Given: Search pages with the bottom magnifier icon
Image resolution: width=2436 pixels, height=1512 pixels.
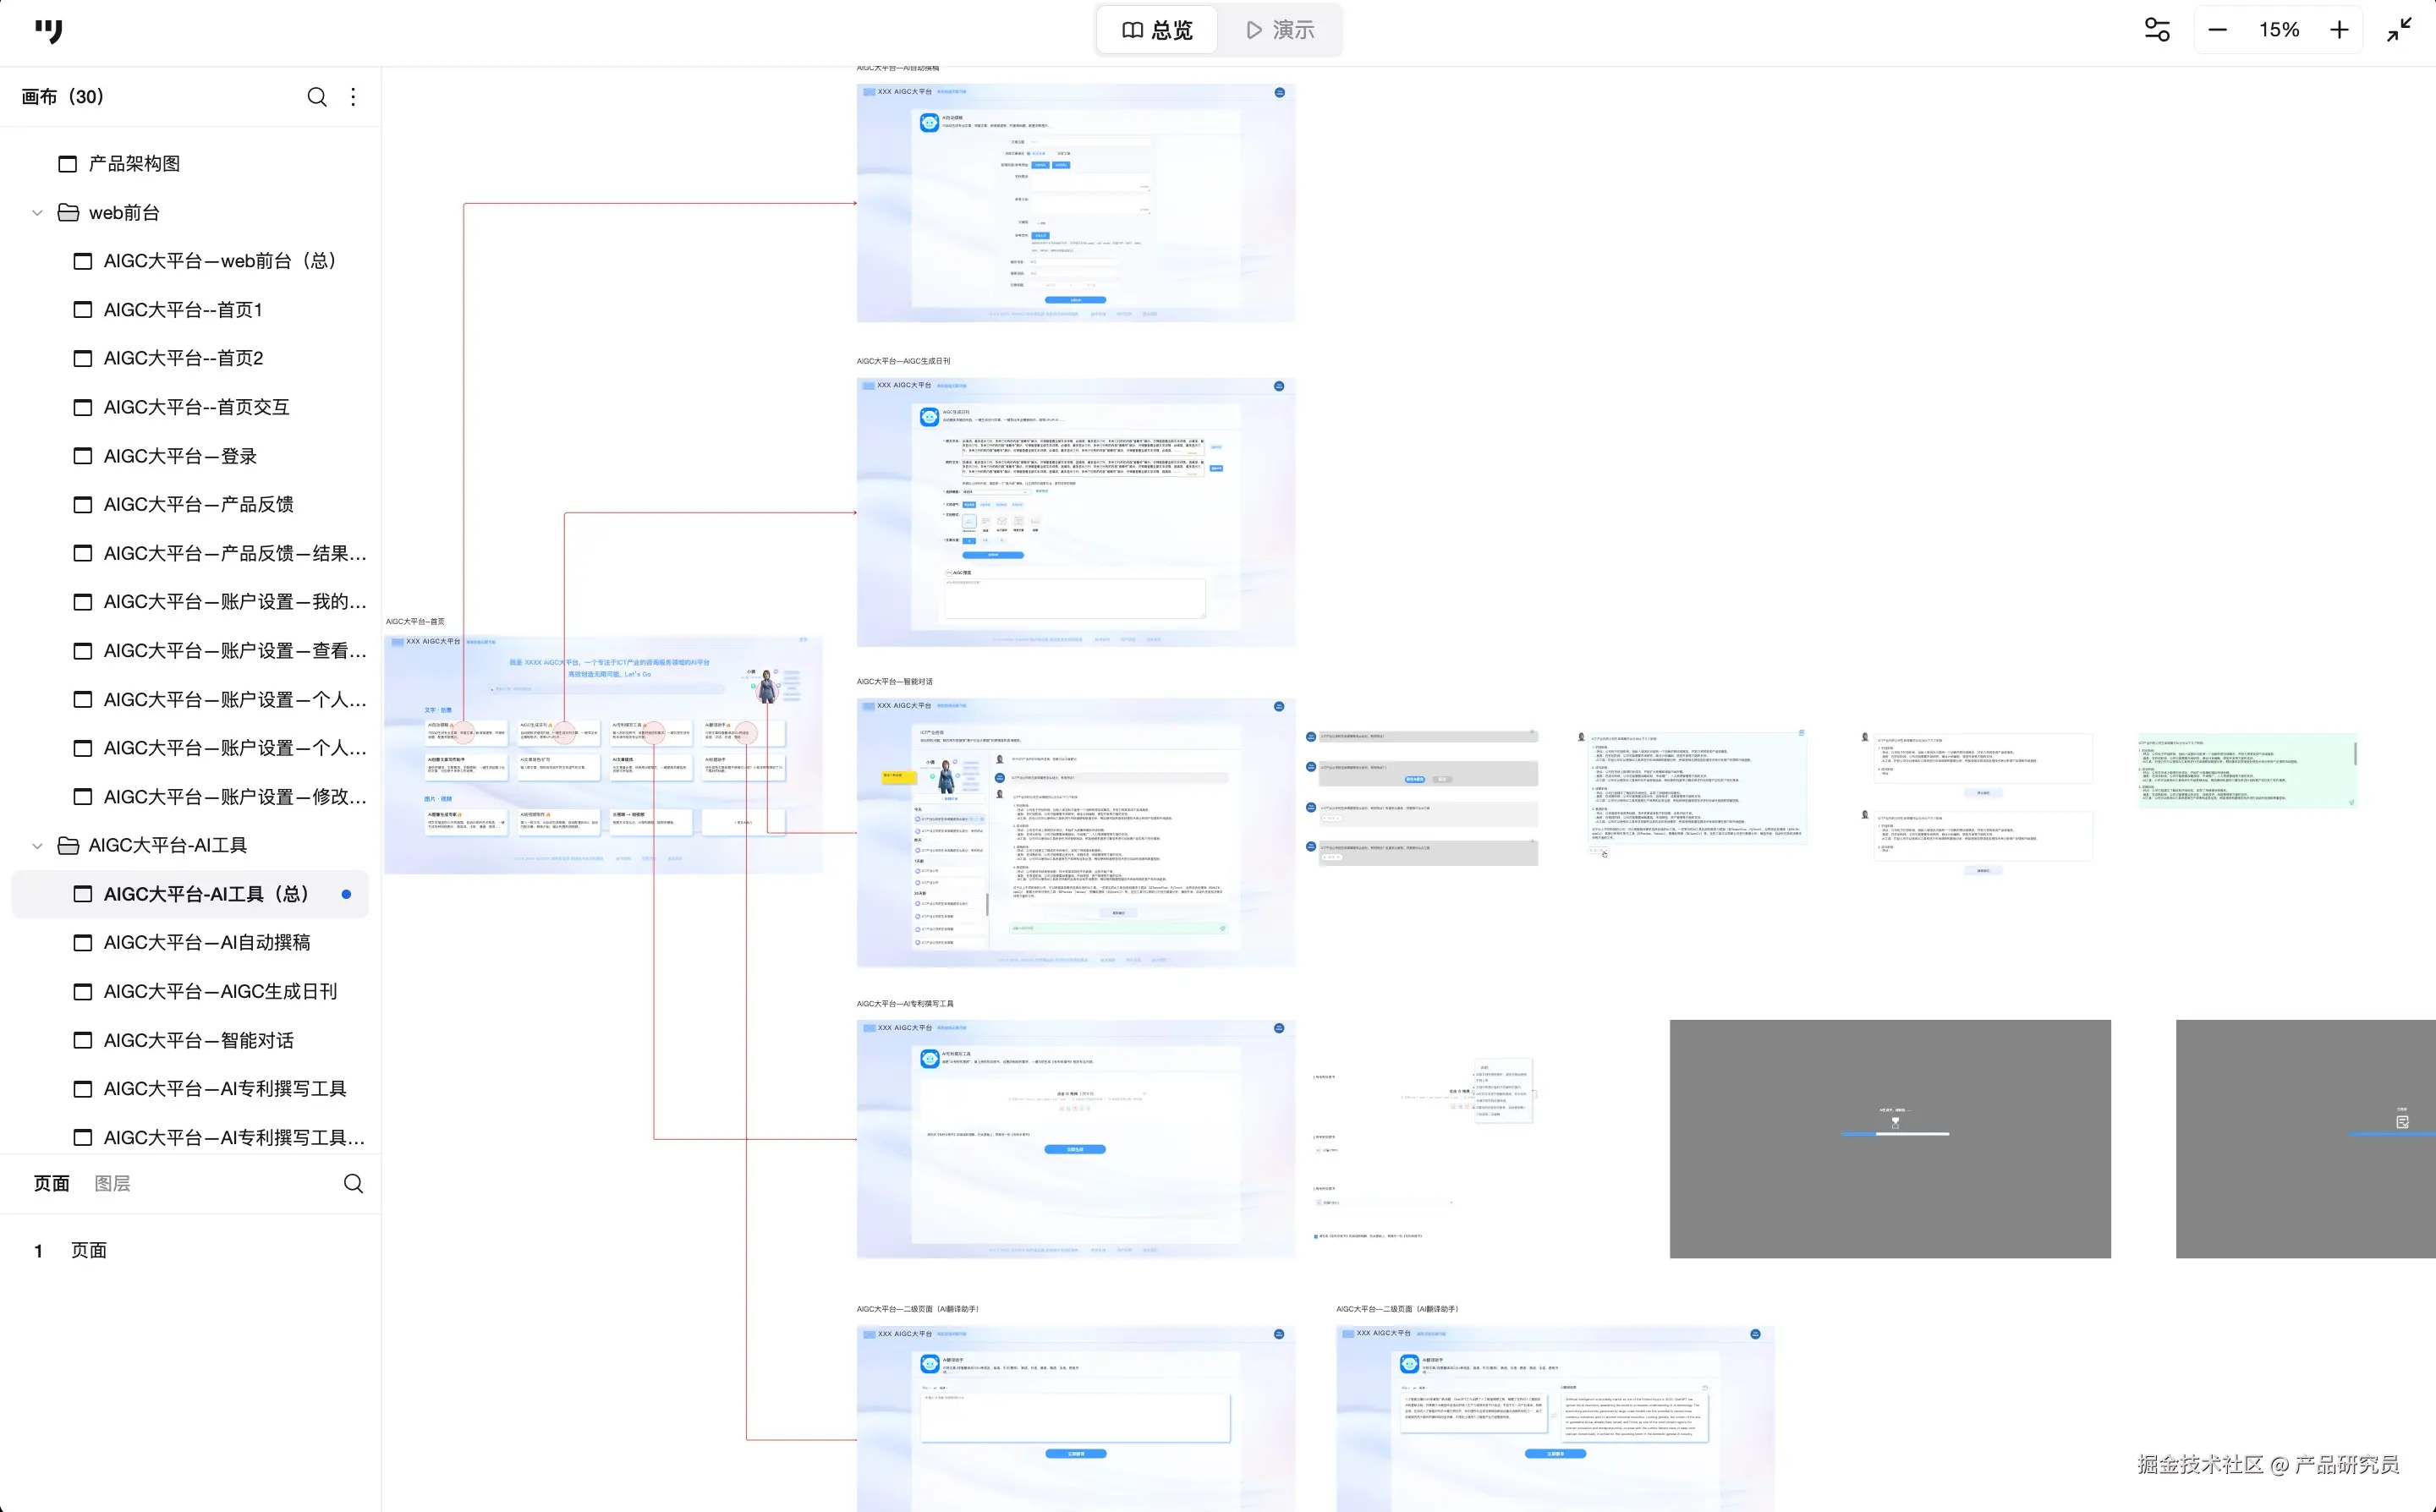Looking at the screenshot, I should 353,1184.
